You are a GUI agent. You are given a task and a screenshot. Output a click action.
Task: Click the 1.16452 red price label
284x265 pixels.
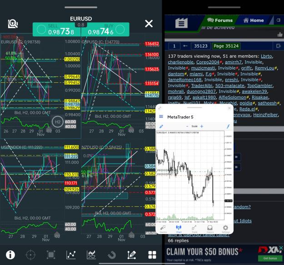pyautogui.click(x=152, y=44)
